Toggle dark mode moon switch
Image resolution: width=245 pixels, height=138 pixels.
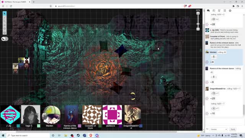click(5, 39)
